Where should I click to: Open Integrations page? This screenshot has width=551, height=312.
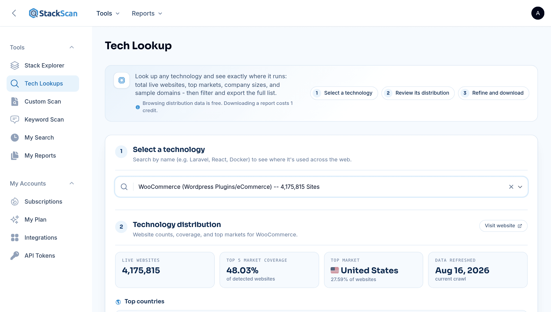click(x=43, y=237)
